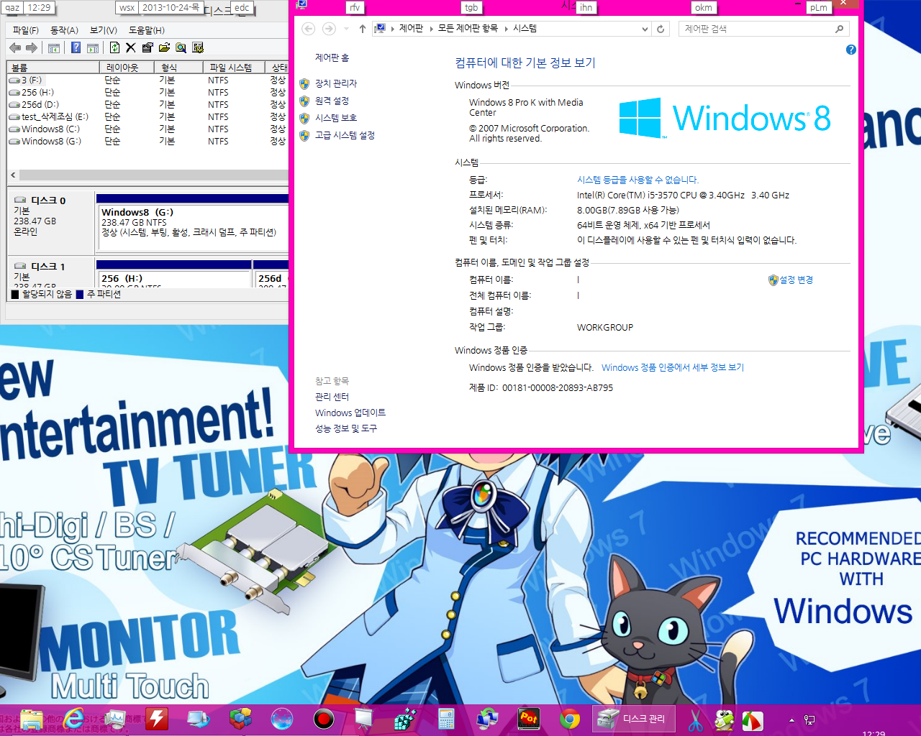Click the blue help icon in System window

point(851,50)
